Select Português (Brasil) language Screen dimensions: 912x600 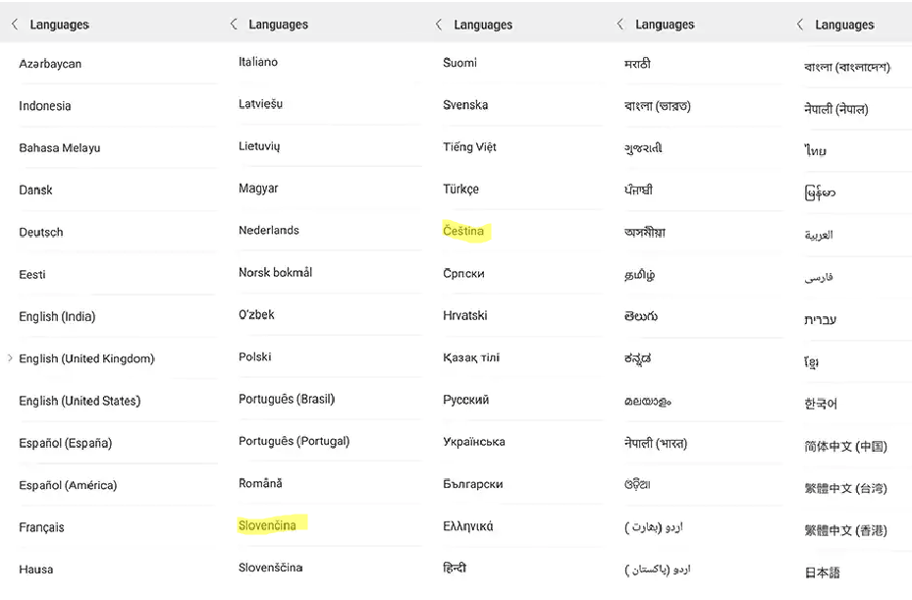287,399
